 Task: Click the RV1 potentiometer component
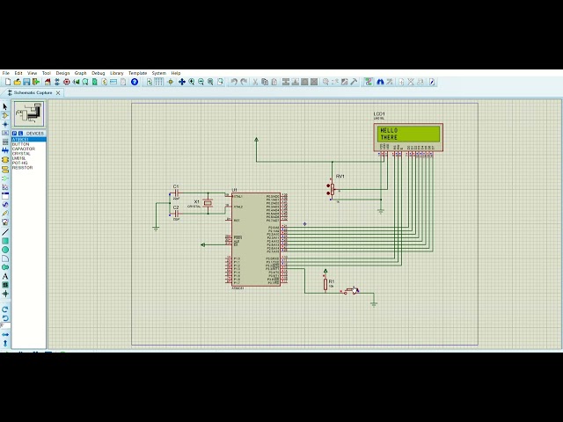[x=332, y=189]
